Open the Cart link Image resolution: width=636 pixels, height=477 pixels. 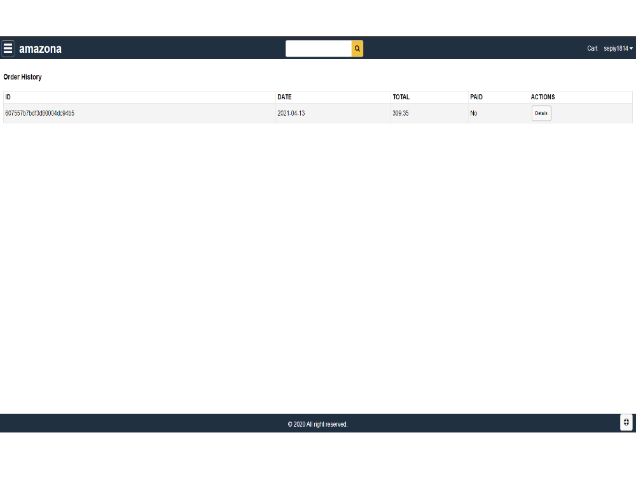tap(592, 48)
